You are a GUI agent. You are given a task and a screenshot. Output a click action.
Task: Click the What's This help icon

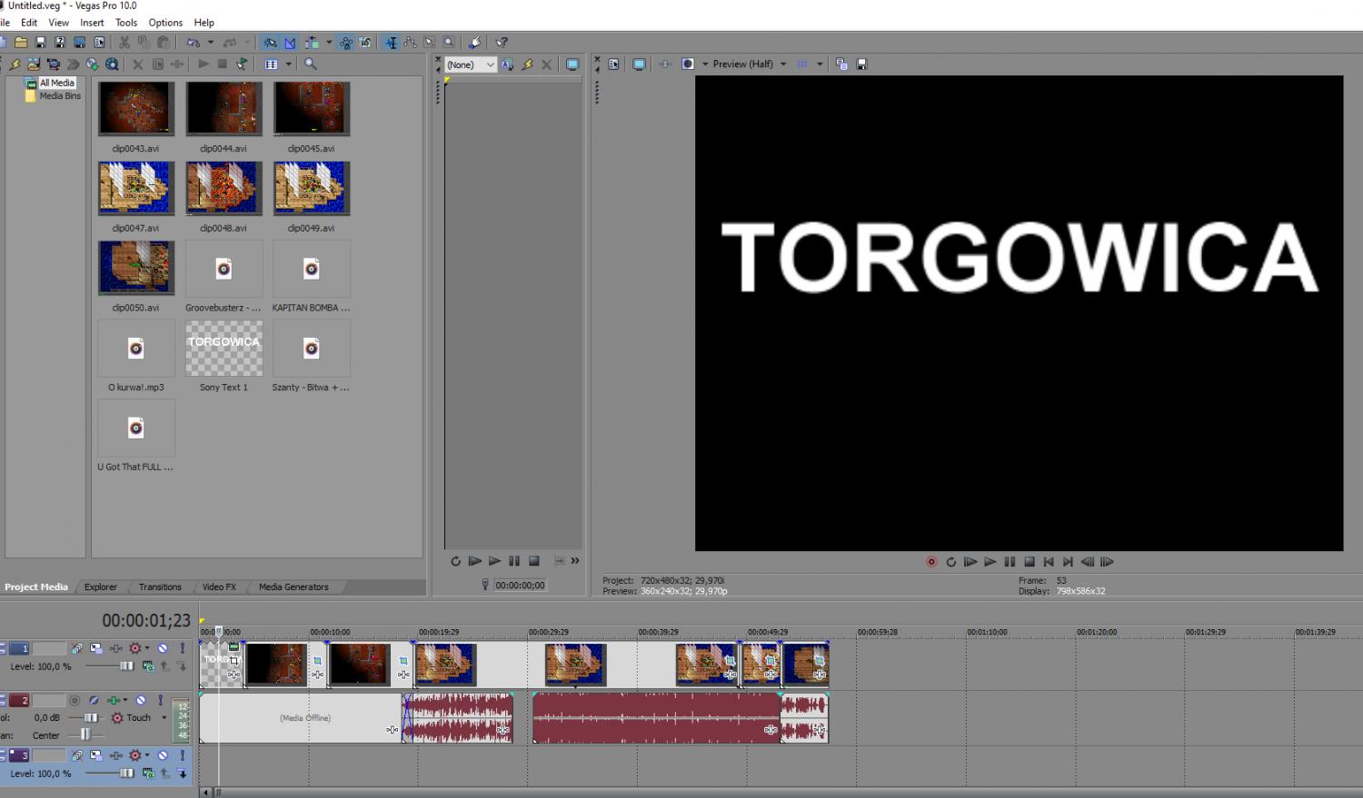coord(501,43)
